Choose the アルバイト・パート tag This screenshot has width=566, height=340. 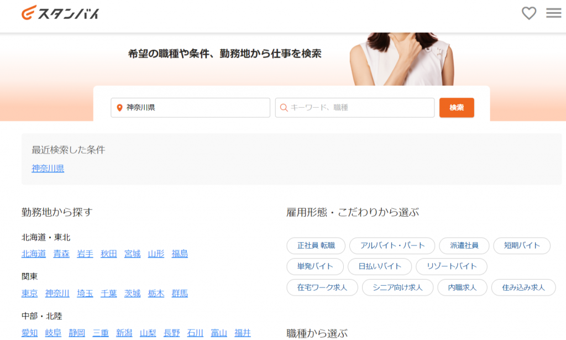coord(392,246)
